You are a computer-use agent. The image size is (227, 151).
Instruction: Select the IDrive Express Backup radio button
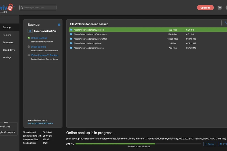tap(29, 55)
